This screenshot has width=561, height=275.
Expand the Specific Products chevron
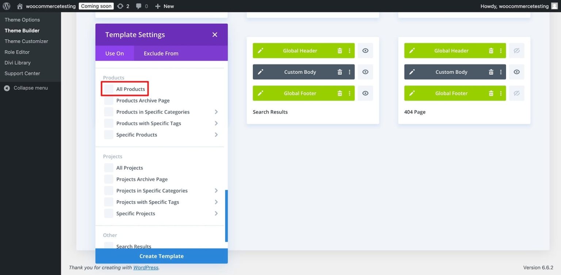point(216,135)
